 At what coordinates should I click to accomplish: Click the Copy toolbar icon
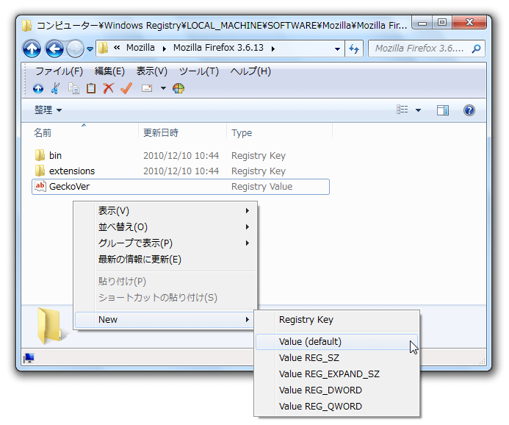pos(73,88)
